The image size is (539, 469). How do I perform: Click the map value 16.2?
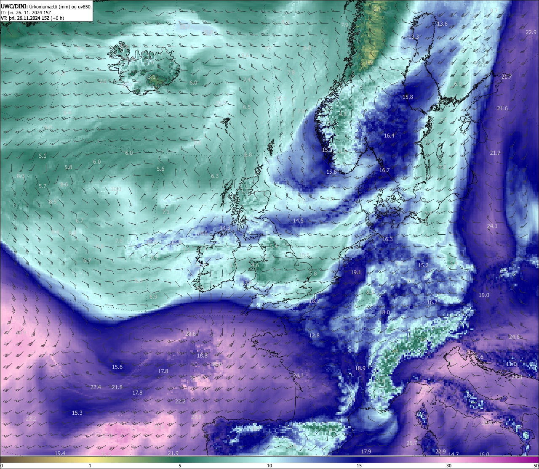pyautogui.click(x=432, y=302)
